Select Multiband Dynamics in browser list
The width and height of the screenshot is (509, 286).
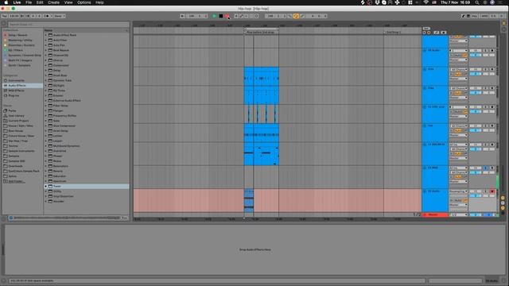(66, 146)
